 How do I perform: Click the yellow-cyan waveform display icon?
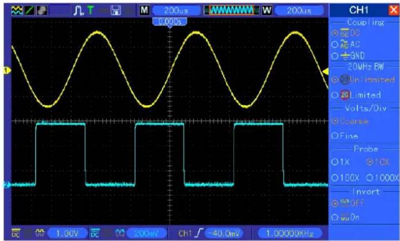(x=17, y=10)
